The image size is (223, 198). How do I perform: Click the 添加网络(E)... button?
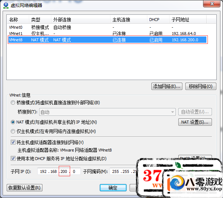click(167, 86)
